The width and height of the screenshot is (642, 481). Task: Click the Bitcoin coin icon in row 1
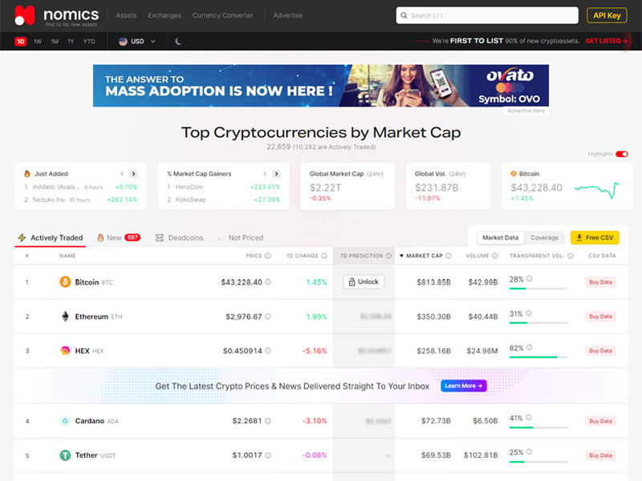(x=65, y=282)
